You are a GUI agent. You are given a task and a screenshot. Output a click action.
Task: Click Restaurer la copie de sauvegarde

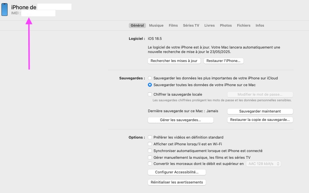tap(260, 120)
